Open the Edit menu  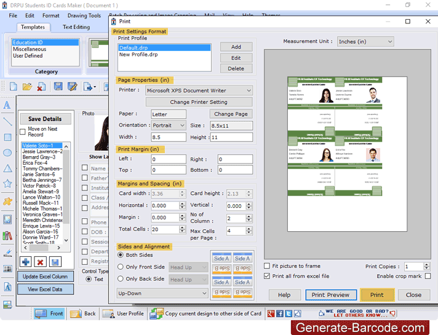pos(30,15)
